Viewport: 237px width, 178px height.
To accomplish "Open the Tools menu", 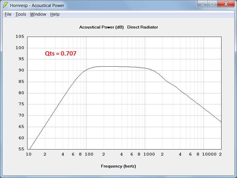I will [21, 14].
